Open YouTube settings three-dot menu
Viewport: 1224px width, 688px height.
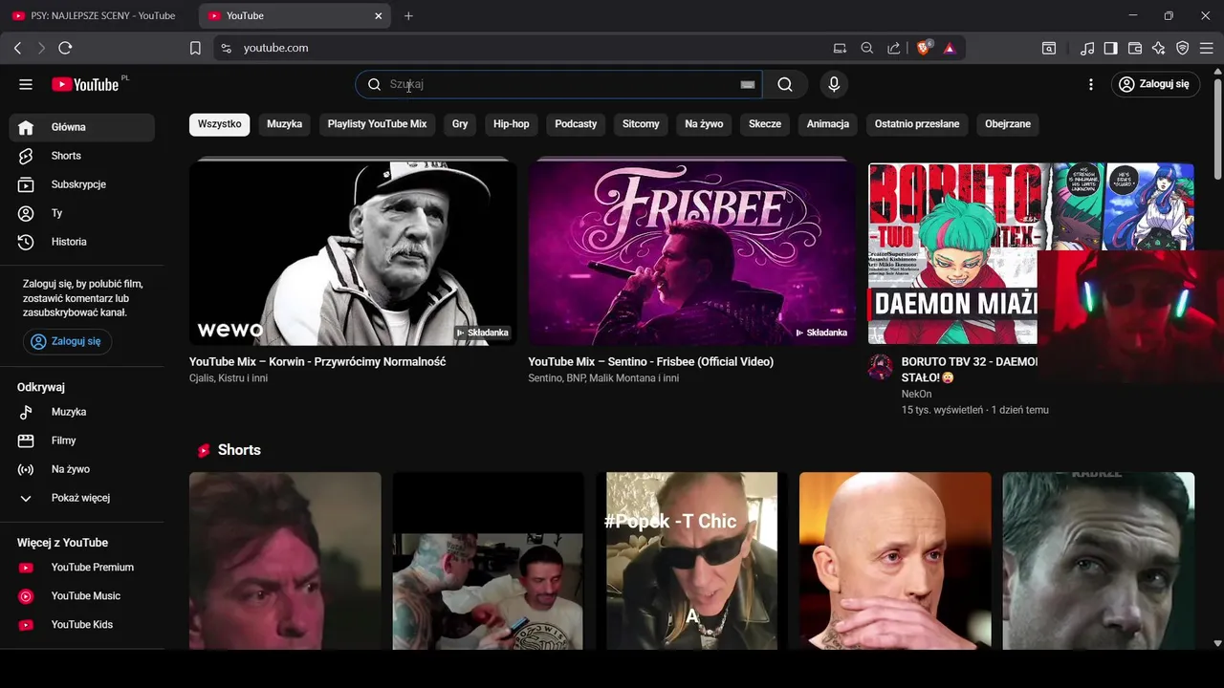pyautogui.click(x=1091, y=84)
